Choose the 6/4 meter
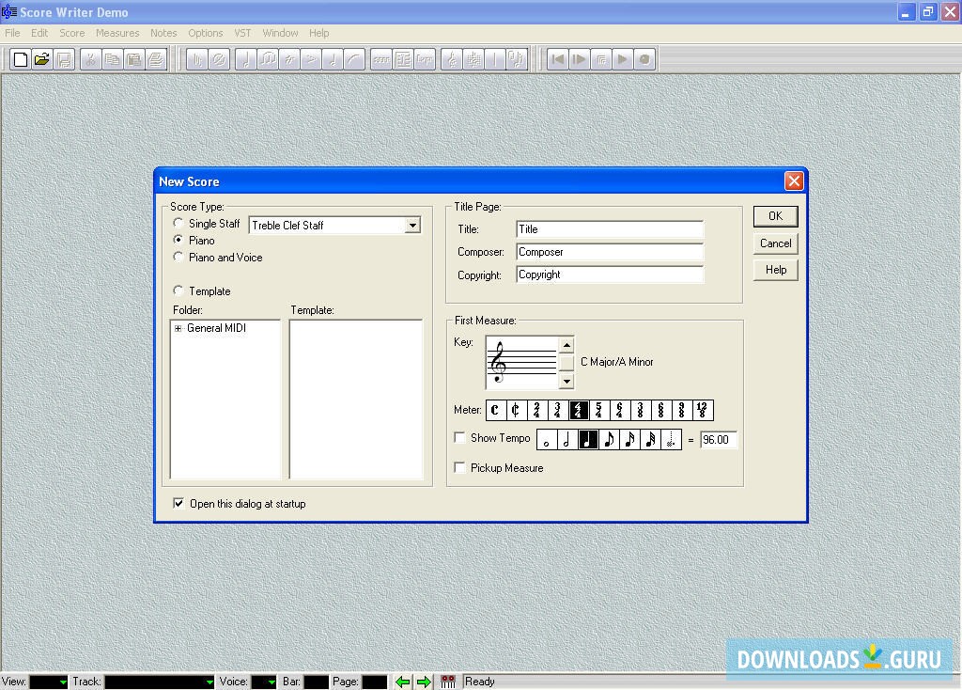 (x=620, y=410)
